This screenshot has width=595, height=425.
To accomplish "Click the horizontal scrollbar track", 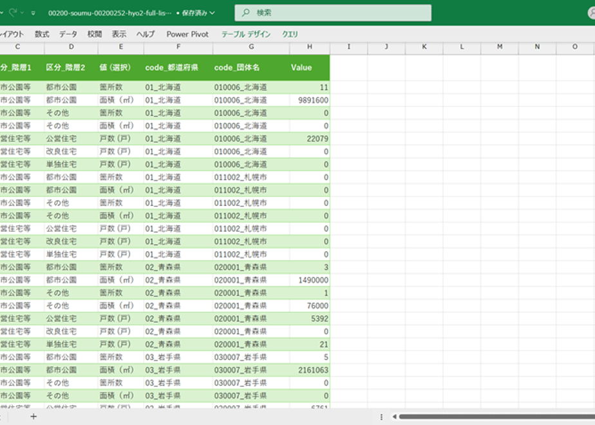I will pyautogui.click(x=496, y=417).
